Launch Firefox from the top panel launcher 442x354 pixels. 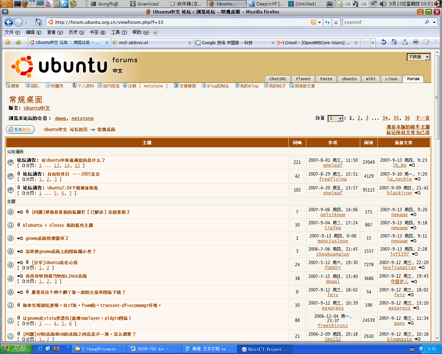25,4
